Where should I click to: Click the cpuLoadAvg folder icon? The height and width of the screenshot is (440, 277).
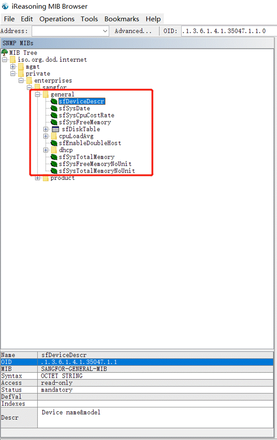pos(54,136)
